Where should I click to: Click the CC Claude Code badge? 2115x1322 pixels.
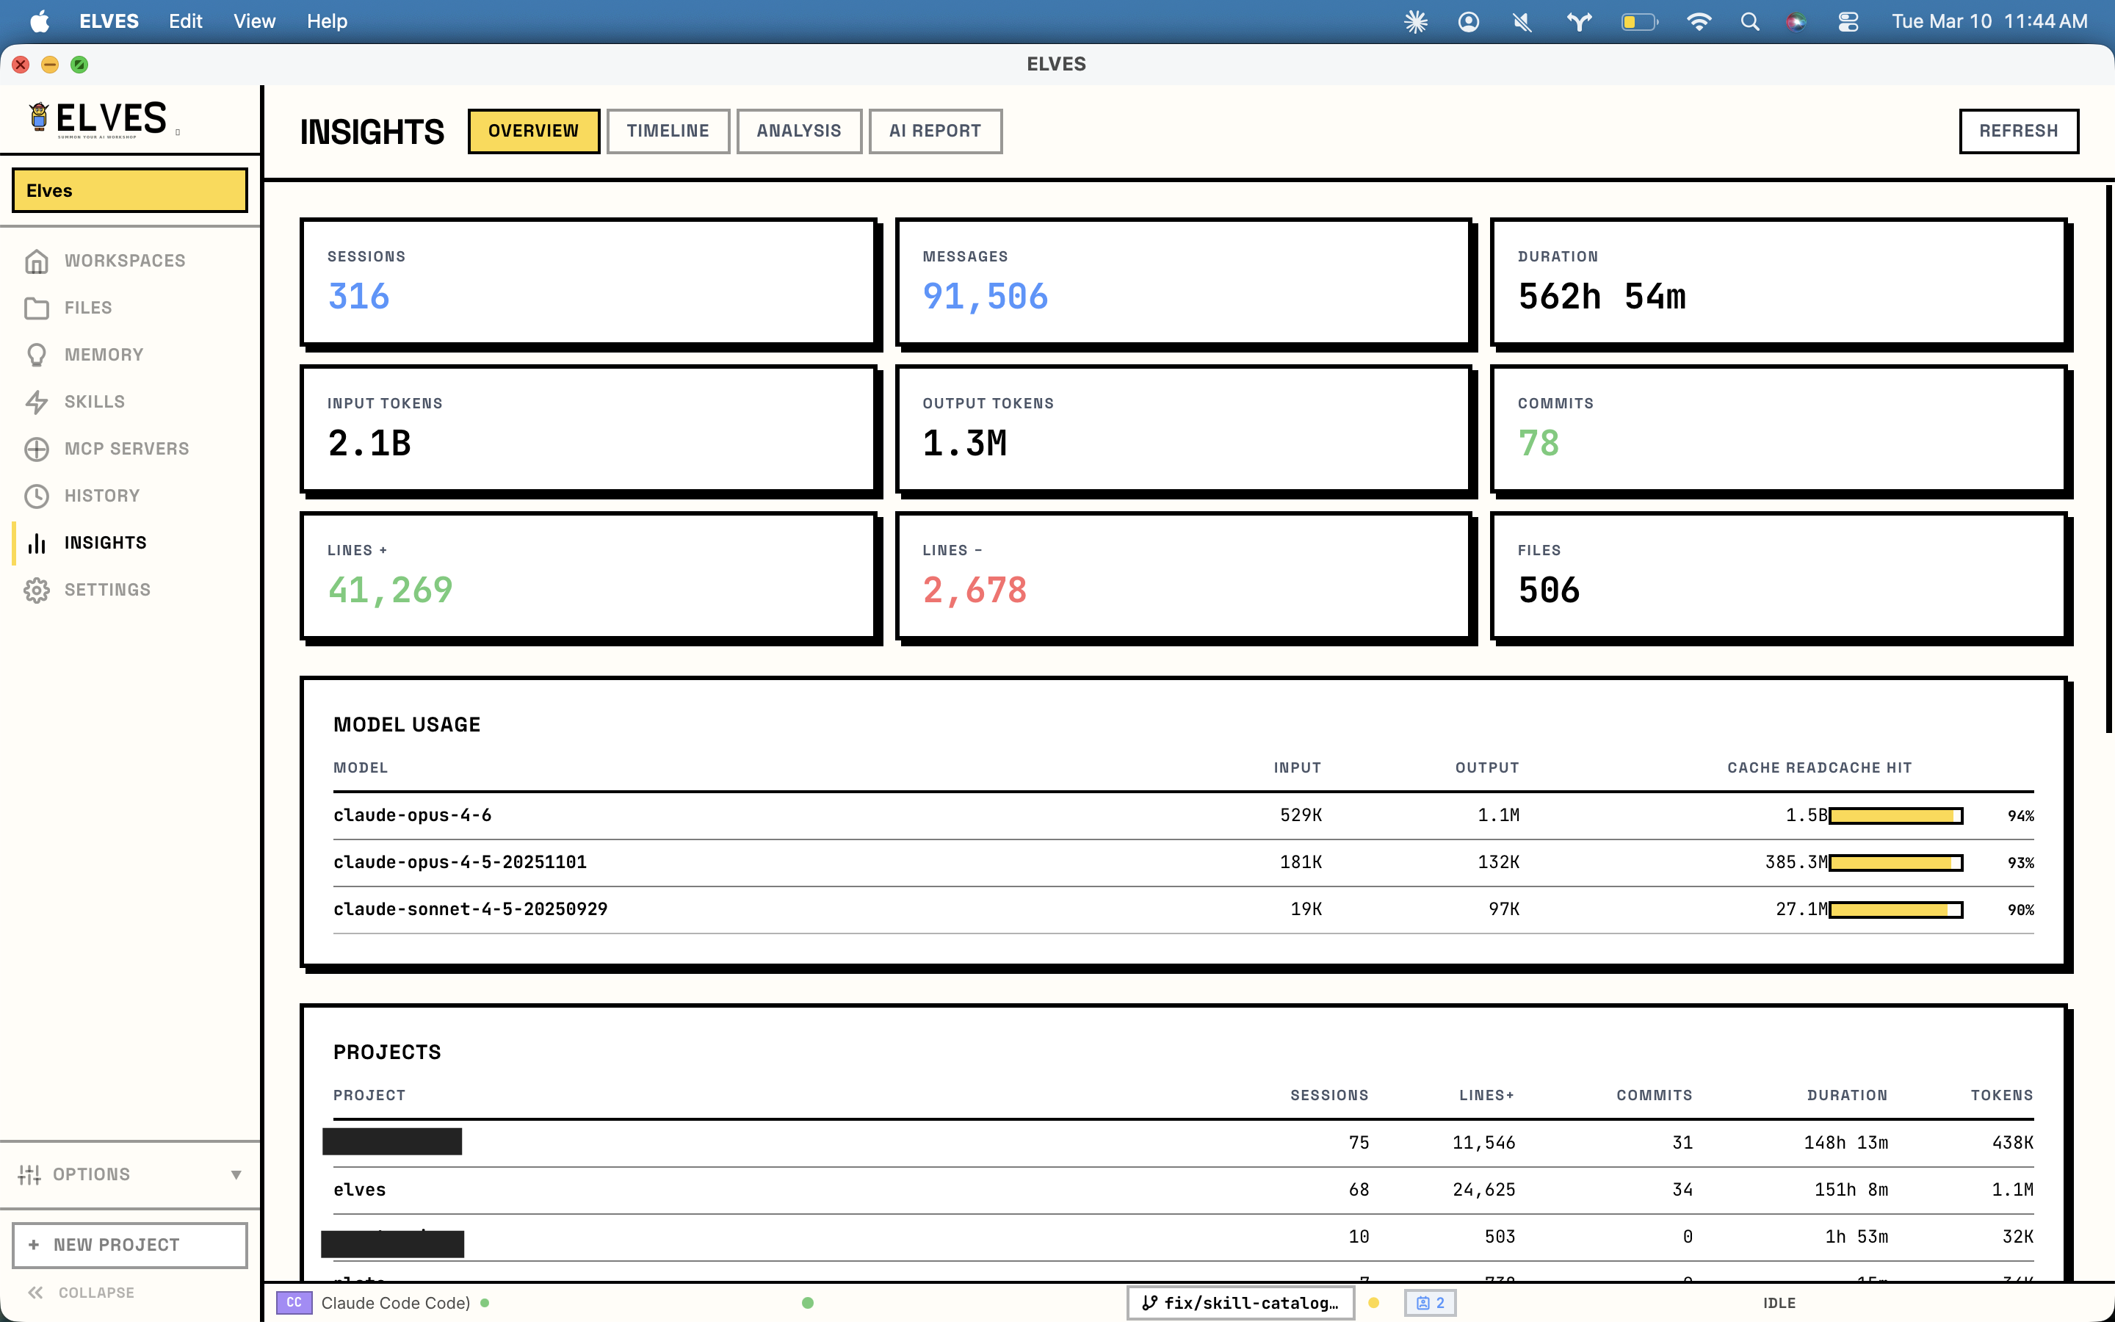click(x=294, y=1303)
